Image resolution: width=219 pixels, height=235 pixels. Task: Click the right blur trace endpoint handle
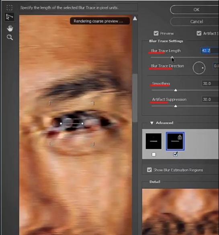click(82, 124)
